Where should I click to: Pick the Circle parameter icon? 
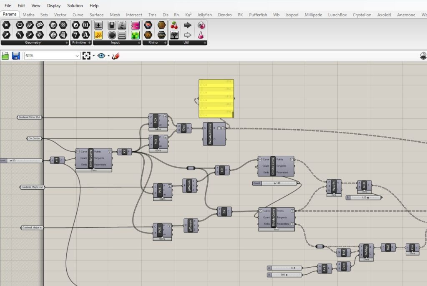tap(20, 25)
